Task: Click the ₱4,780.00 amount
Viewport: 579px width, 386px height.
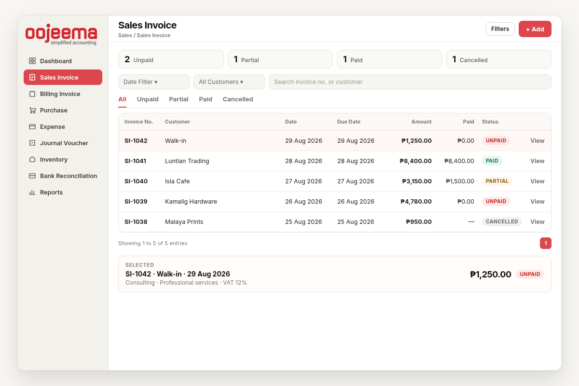Action: click(x=416, y=202)
